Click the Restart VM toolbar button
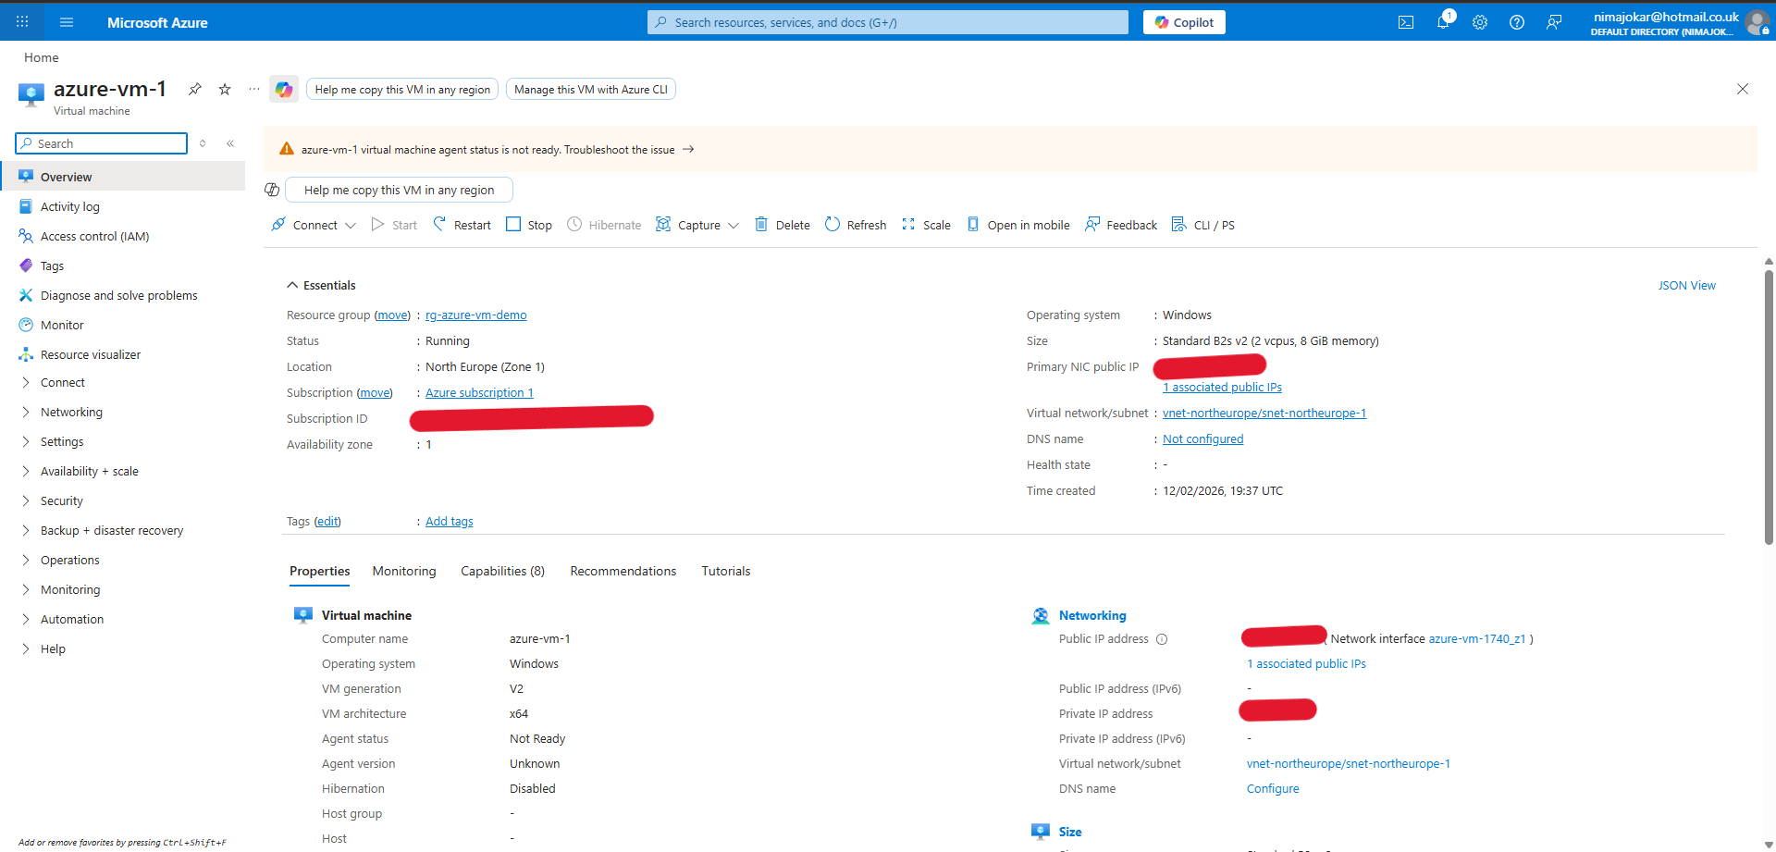 [x=462, y=225]
